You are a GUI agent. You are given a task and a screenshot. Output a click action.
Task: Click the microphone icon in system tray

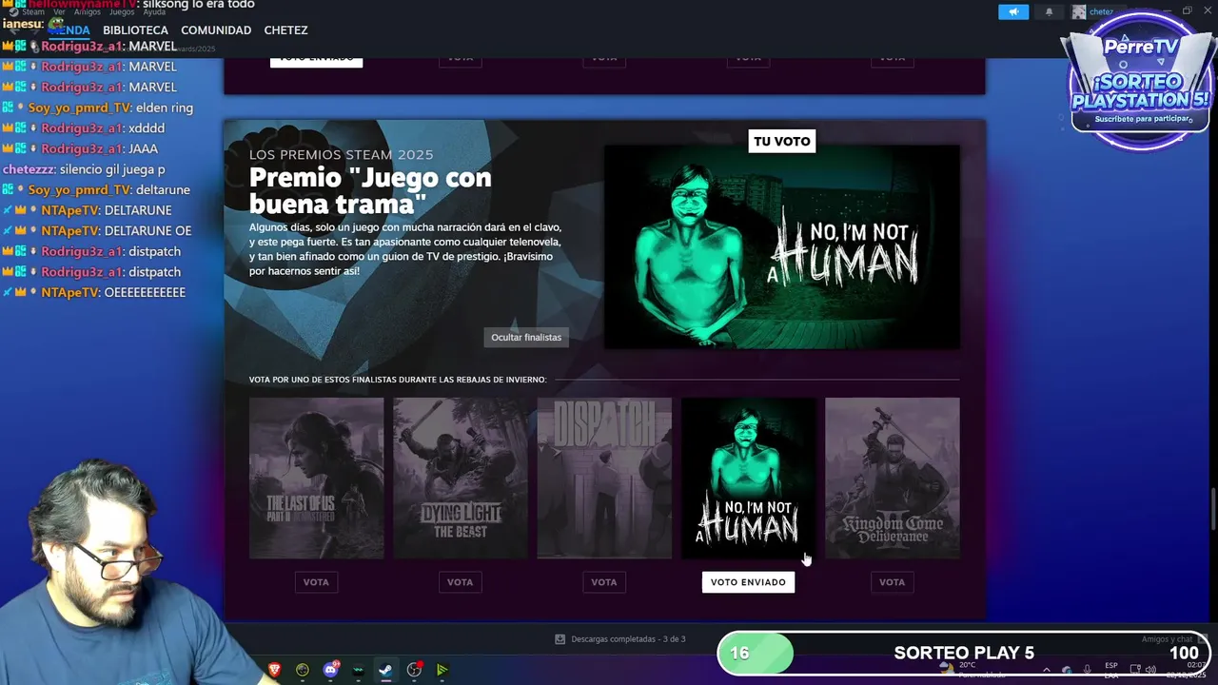click(1087, 670)
